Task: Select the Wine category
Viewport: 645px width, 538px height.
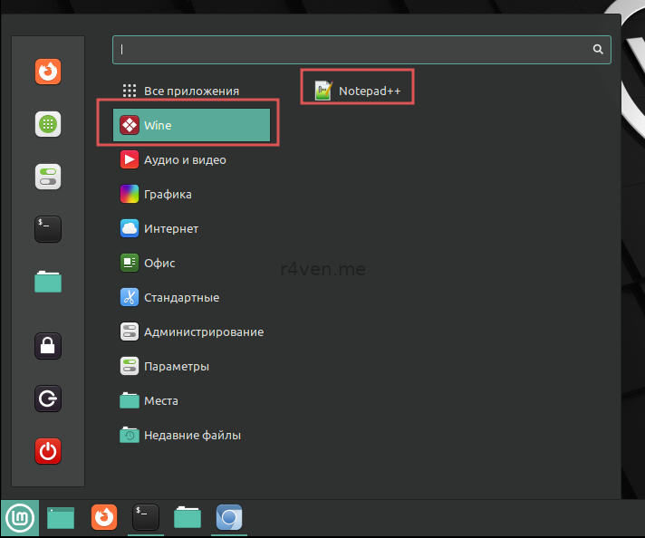Action: (192, 126)
